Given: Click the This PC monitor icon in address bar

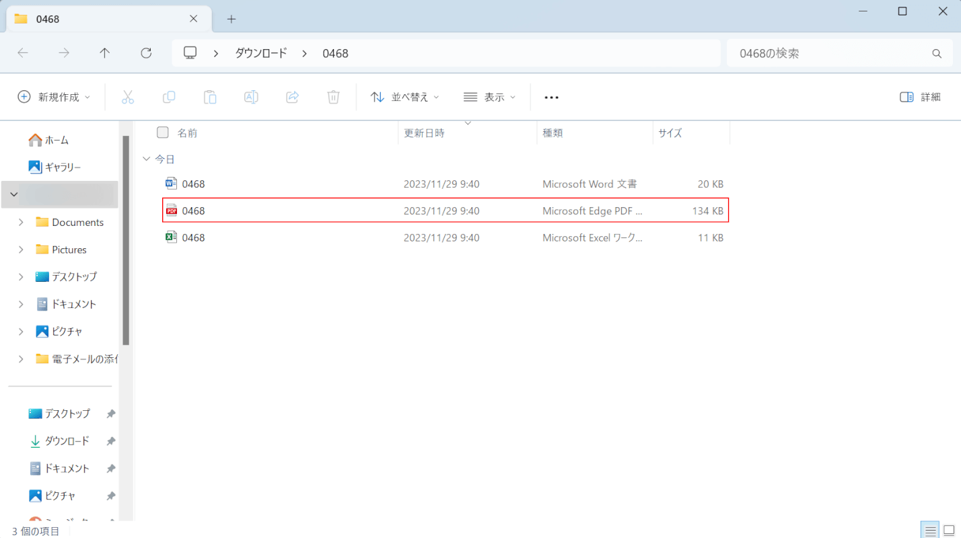Looking at the screenshot, I should click(x=190, y=53).
